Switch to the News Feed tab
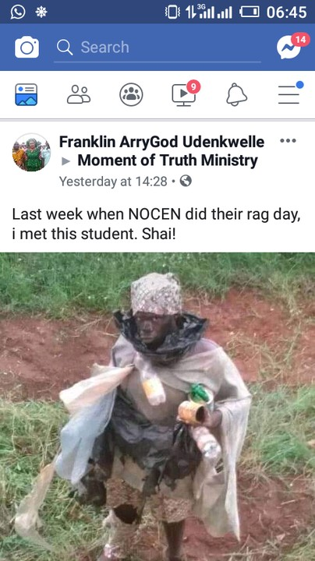Screen dimensions: 315x561 point(27,95)
